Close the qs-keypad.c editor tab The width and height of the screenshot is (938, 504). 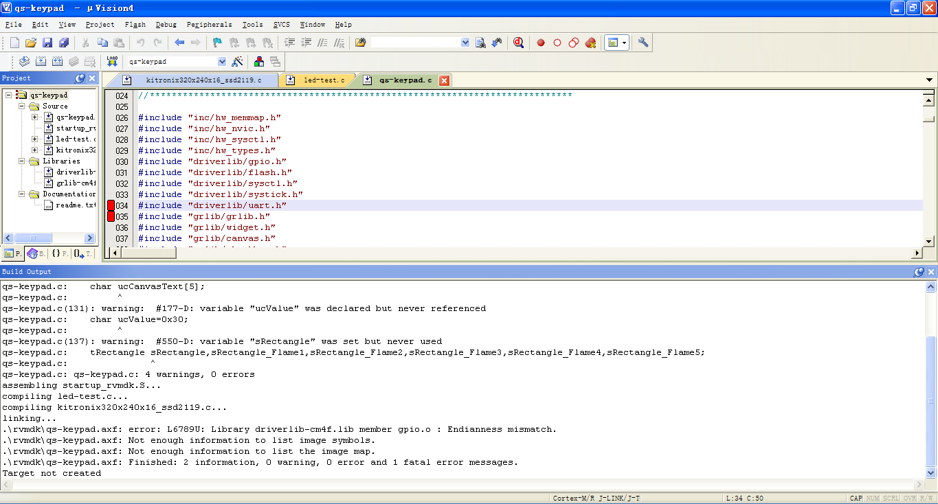coord(444,80)
